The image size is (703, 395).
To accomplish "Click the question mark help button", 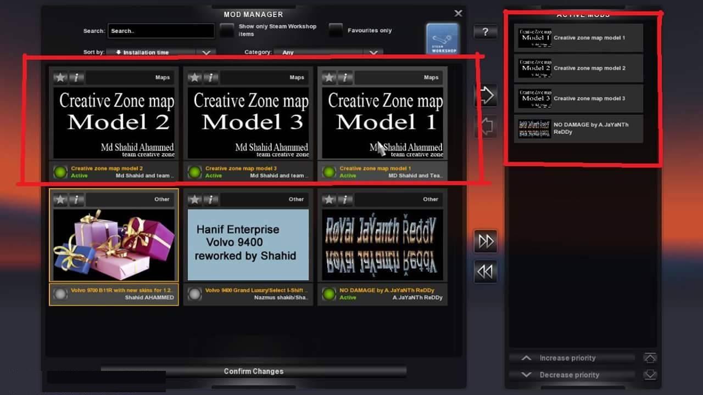I will pos(485,32).
